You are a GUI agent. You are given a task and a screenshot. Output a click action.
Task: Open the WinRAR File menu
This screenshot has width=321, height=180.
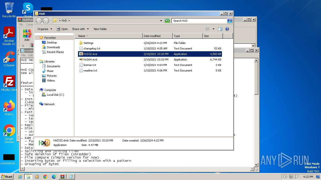[21, 24]
